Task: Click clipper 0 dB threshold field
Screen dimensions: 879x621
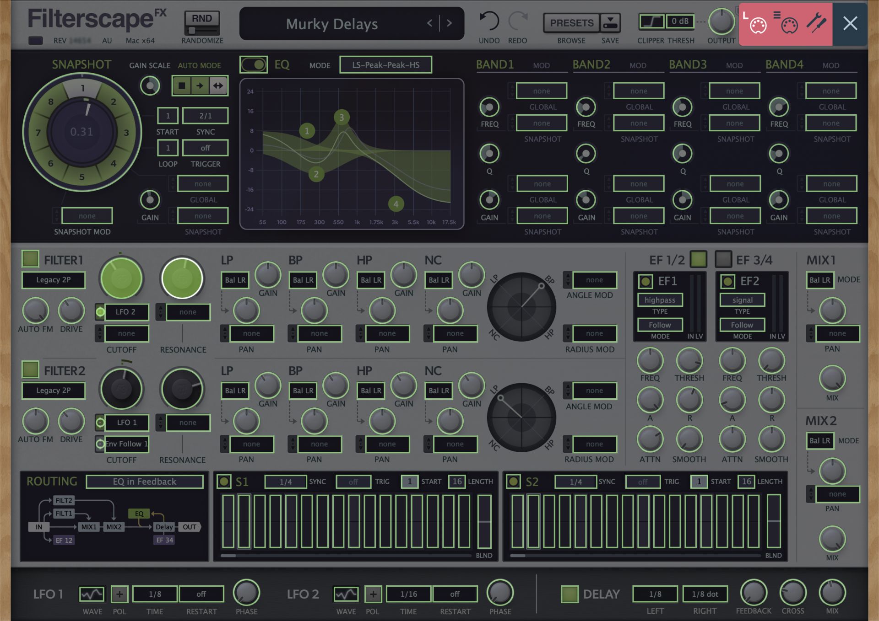Action: [x=680, y=21]
